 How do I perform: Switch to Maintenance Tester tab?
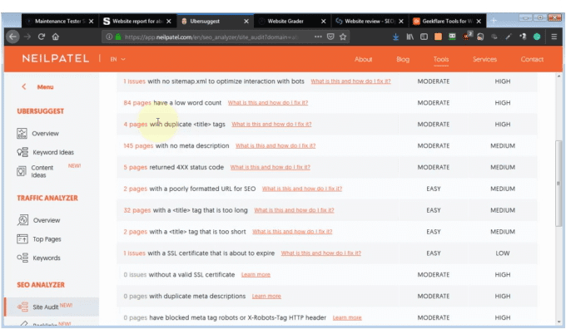click(x=60, y=22)
